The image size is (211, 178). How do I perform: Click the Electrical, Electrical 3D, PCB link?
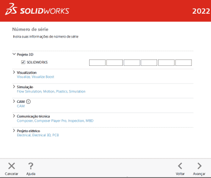pos(38,135)
